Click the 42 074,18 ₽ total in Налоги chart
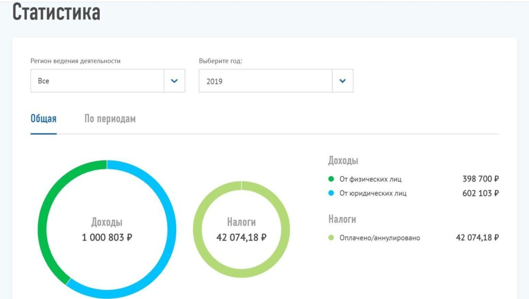 click(242, 238)
